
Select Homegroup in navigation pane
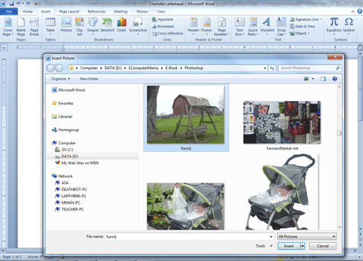tap(66, 129)
